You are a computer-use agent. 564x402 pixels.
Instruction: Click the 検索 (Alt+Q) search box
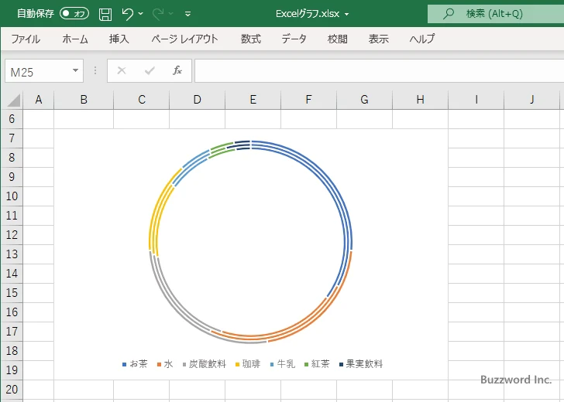(x=496, y=14)
